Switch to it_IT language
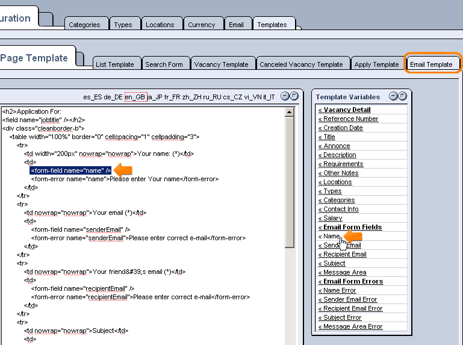 [269, 97]
